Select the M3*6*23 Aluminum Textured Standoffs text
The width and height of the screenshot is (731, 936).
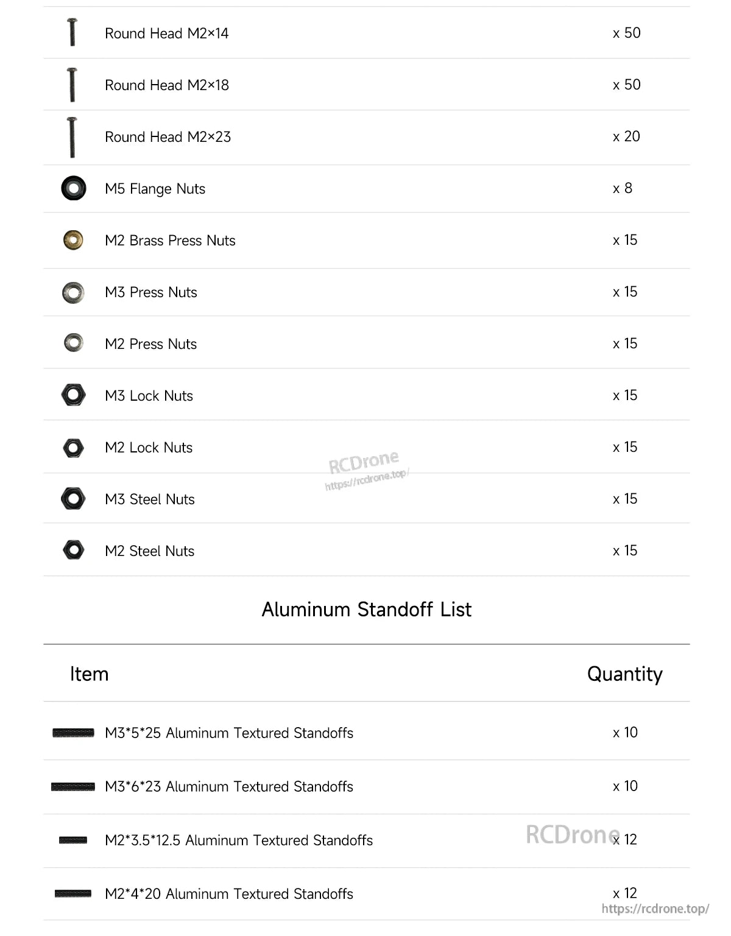click(x=228, y=787)
